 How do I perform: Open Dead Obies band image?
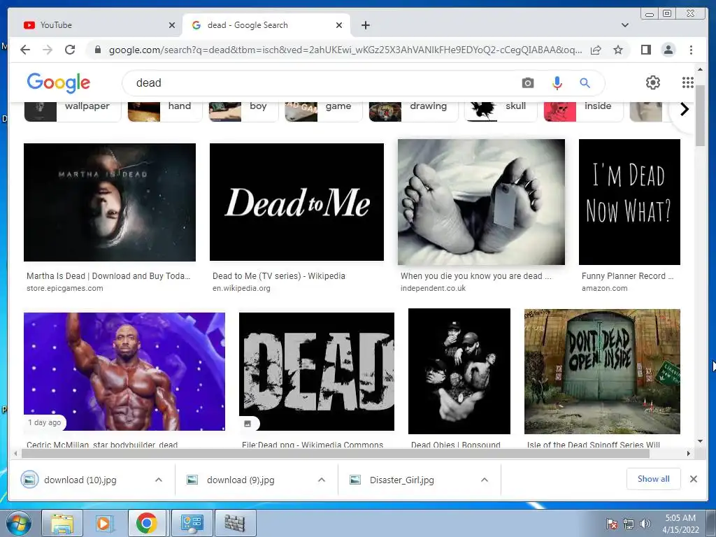459,371
